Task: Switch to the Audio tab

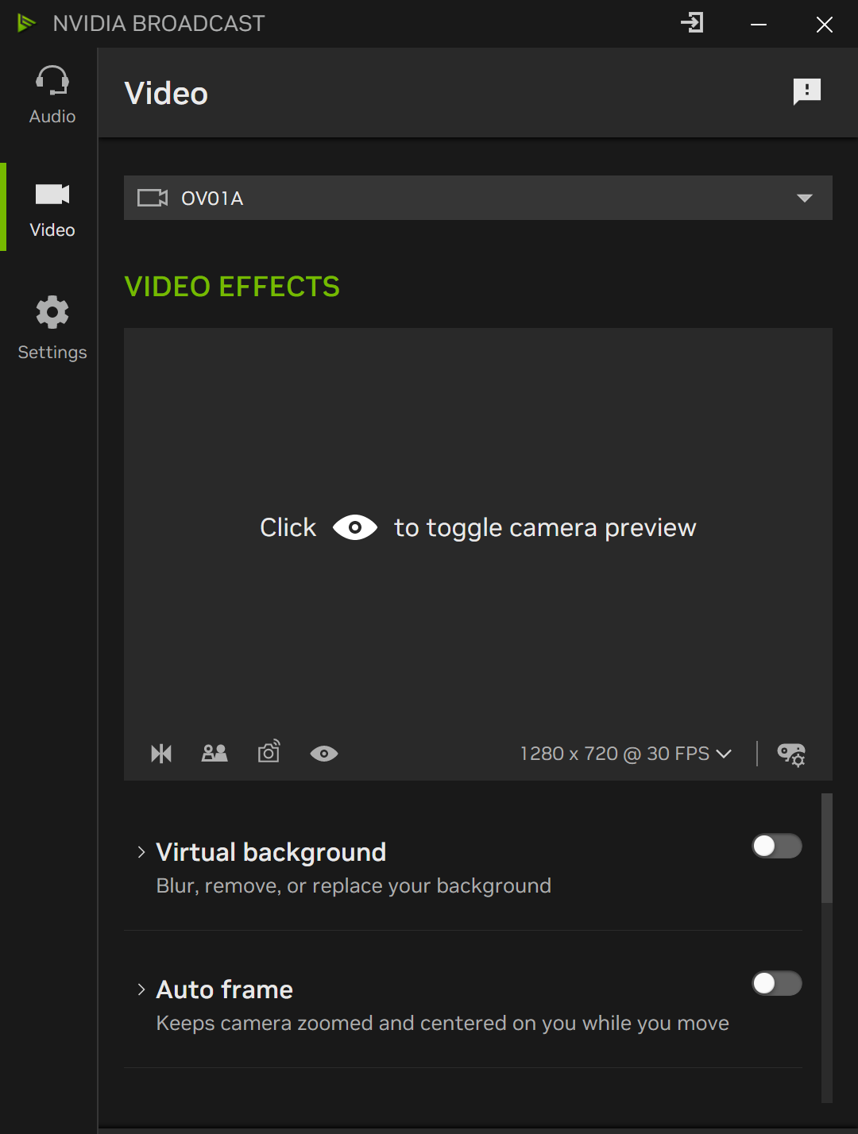Action: pyautogui.click(x=52, y=95)
